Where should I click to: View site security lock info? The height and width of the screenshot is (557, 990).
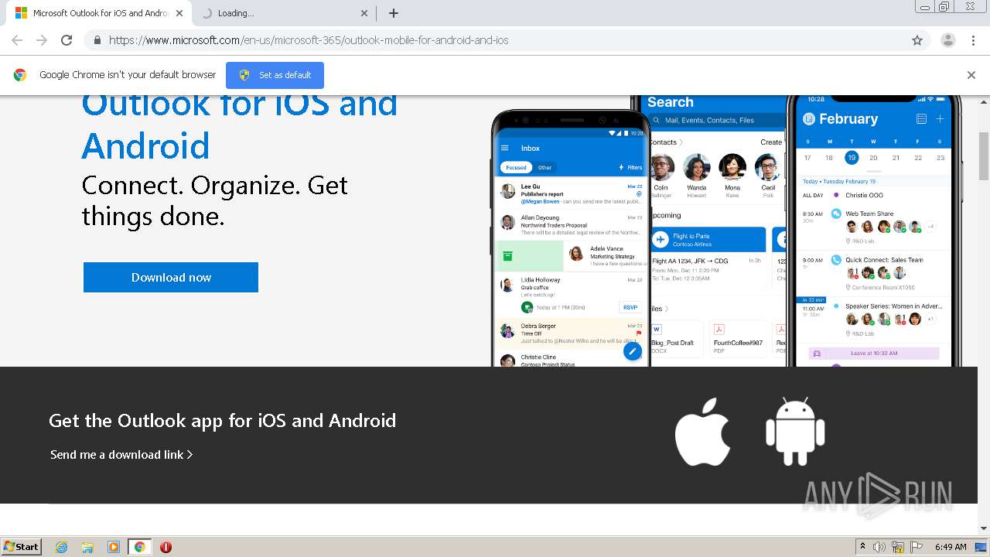97,40
